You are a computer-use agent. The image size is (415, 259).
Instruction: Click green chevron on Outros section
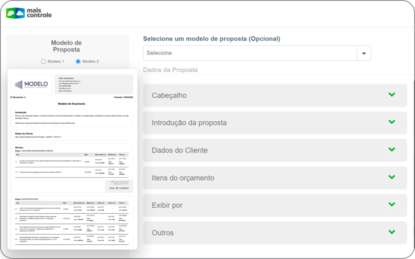click(391, 232)
